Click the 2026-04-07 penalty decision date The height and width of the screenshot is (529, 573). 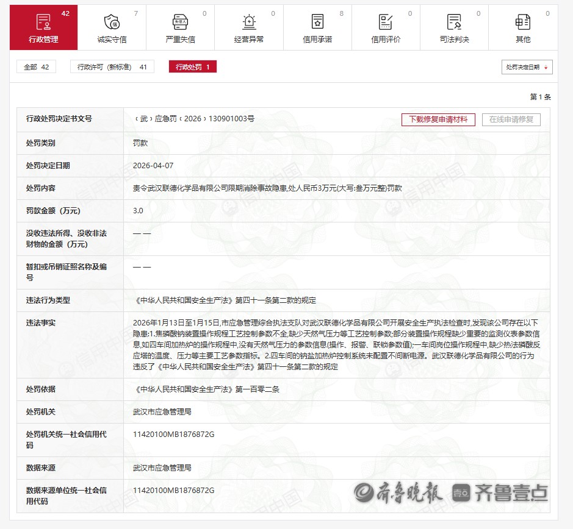click(153, 166)
